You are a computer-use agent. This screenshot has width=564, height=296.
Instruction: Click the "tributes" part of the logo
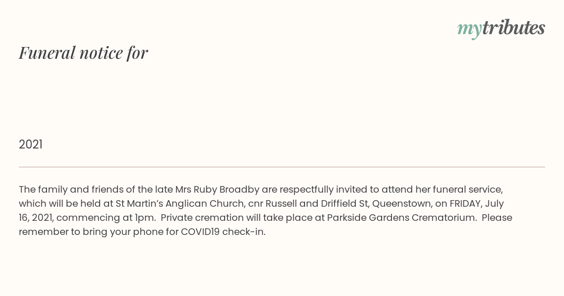point(513,28)
